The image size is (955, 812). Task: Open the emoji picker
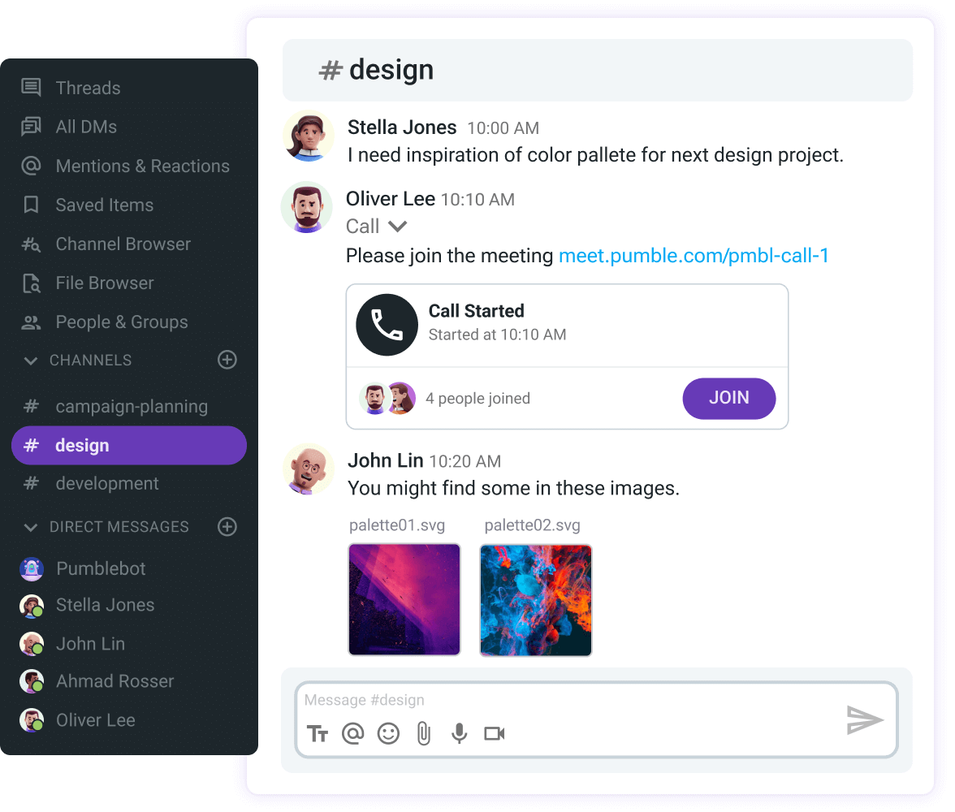(387, 733)
